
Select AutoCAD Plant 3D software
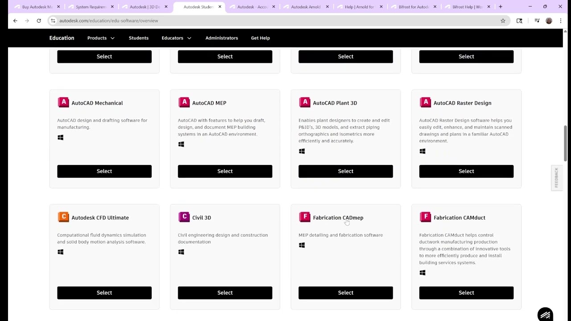346,171
